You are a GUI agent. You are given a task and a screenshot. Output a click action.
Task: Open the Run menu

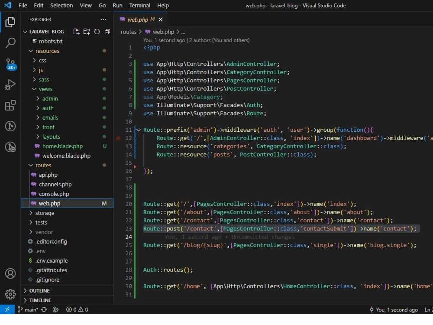tap(117, 5)
